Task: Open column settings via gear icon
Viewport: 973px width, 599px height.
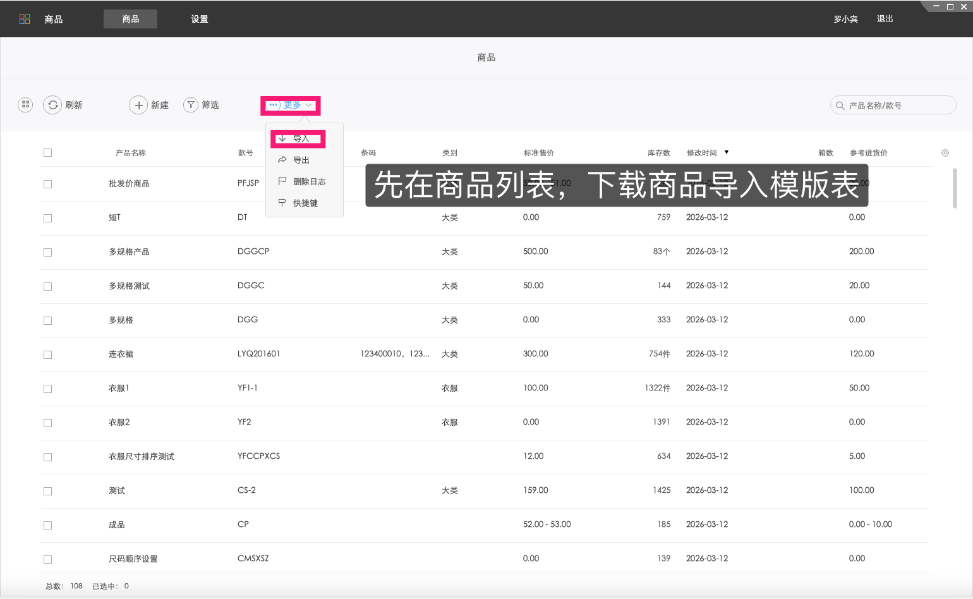Action: [x=945, y=152]
